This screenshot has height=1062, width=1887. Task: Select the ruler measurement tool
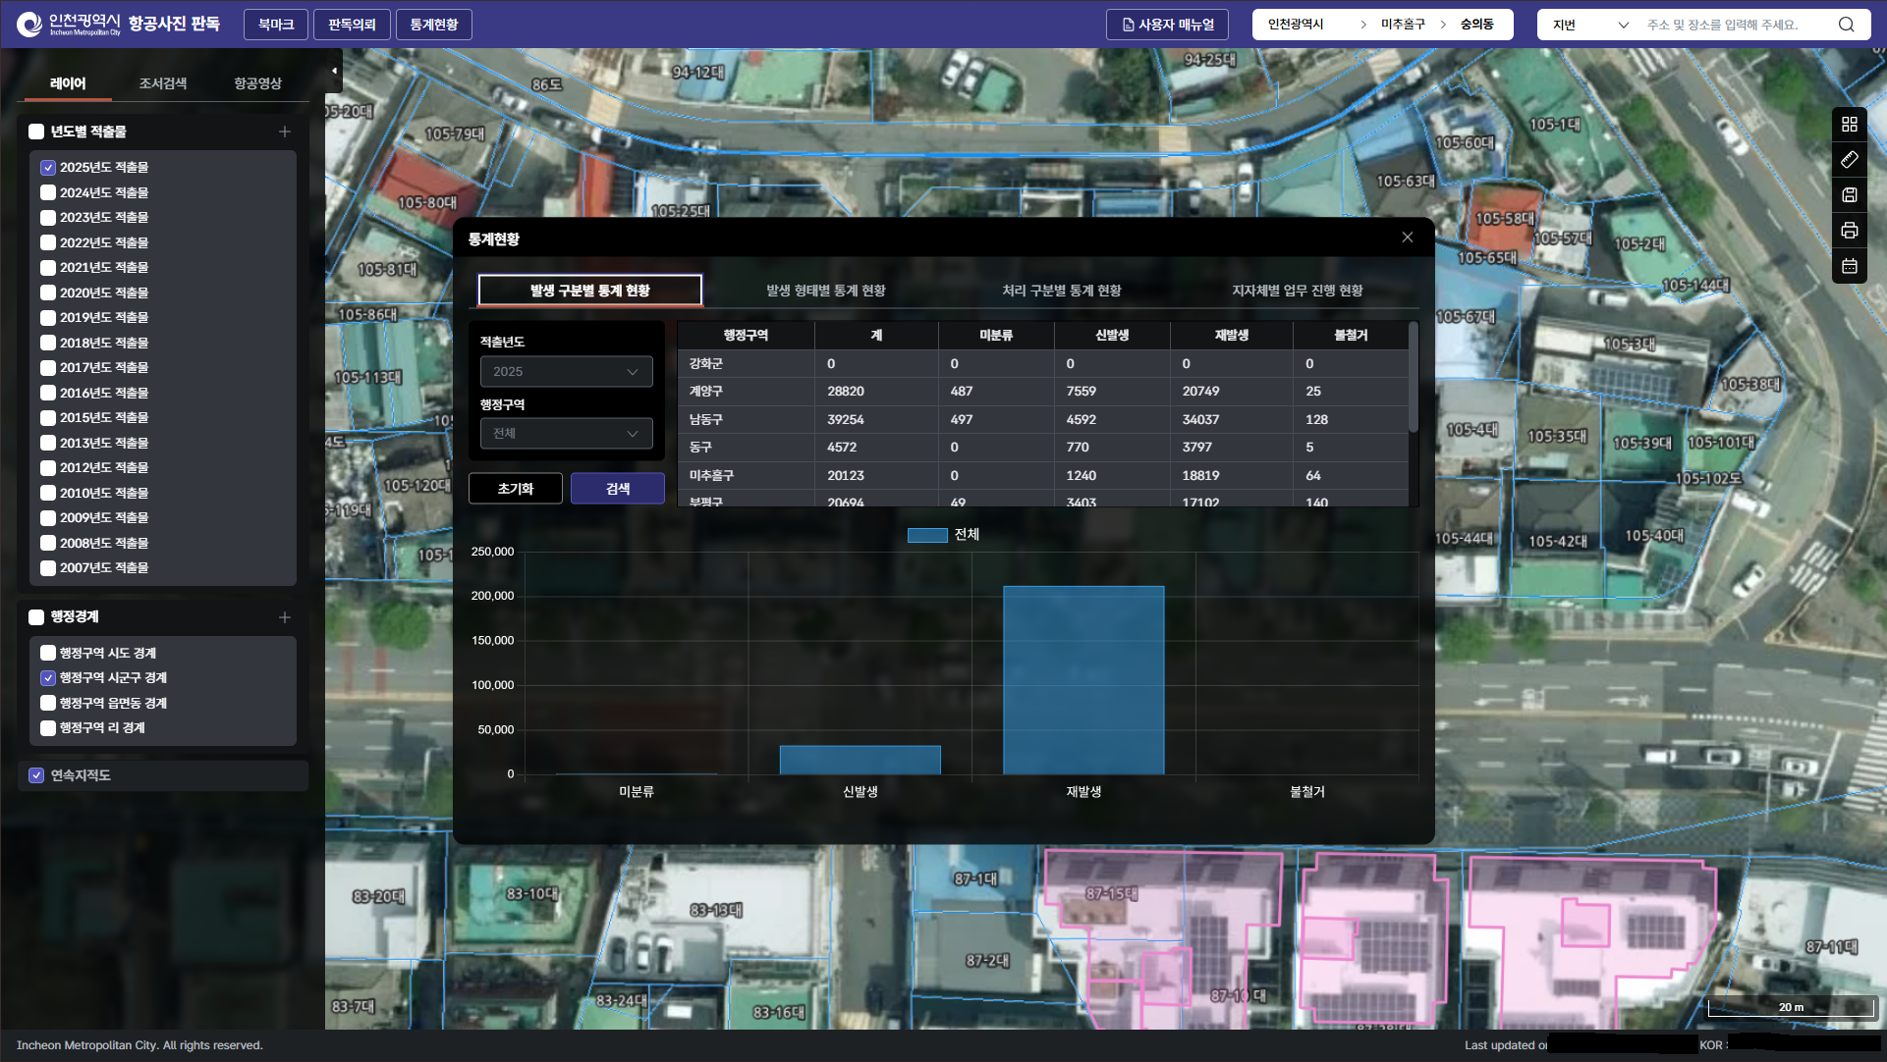pos(1849,159)
